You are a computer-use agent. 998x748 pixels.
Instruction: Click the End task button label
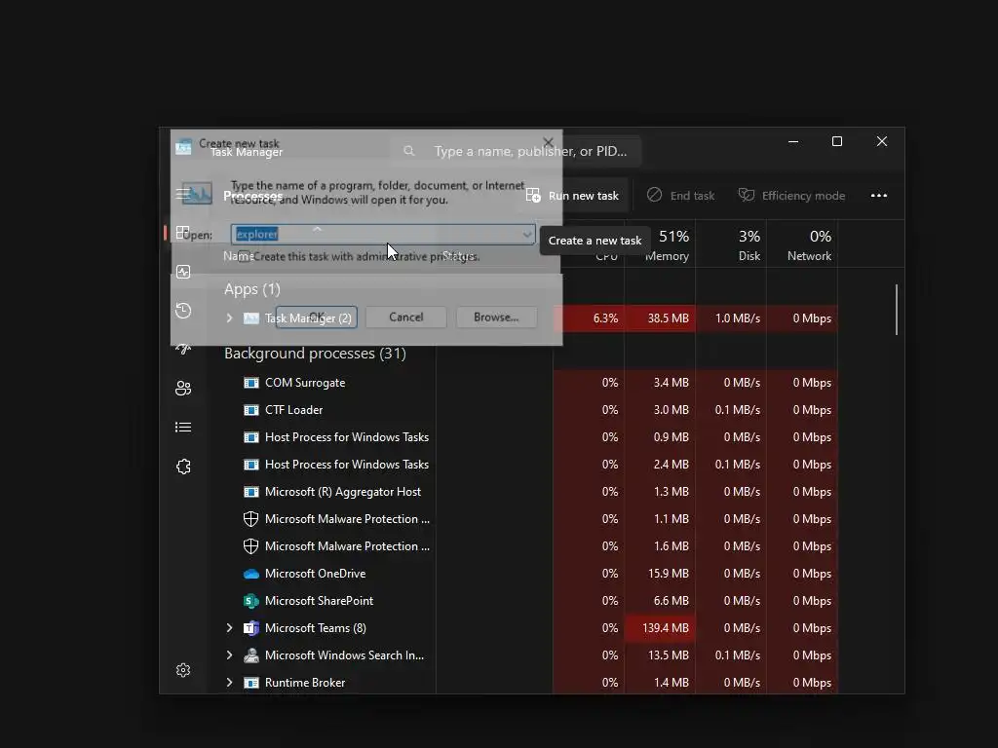click(x=693, y=196)
